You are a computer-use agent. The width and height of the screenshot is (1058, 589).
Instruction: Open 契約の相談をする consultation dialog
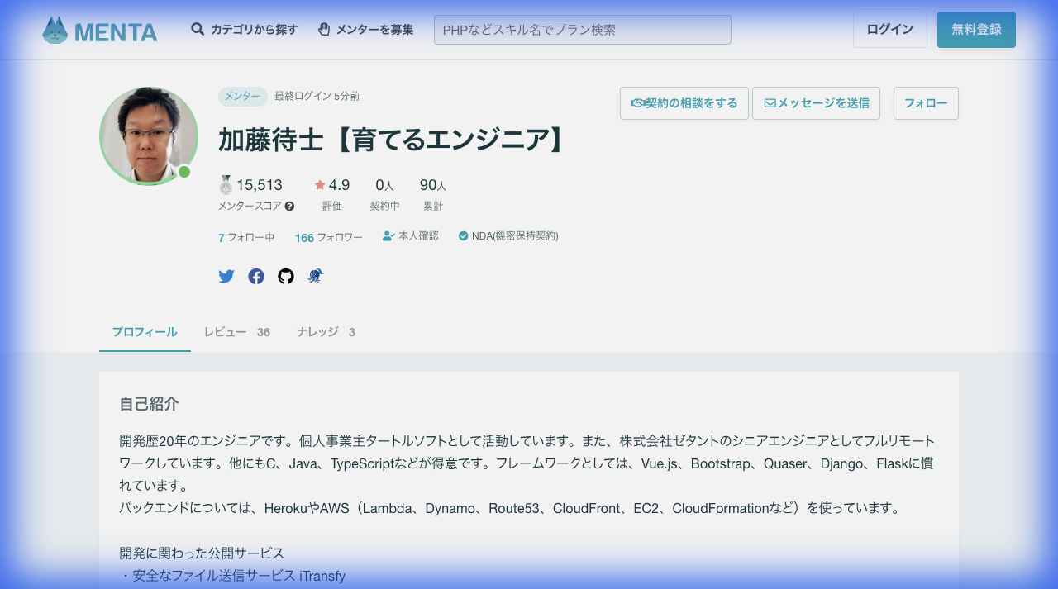click(x=684, y=102)
